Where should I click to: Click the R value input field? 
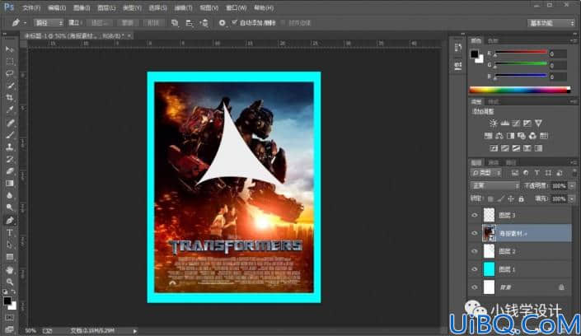point(558,54)
